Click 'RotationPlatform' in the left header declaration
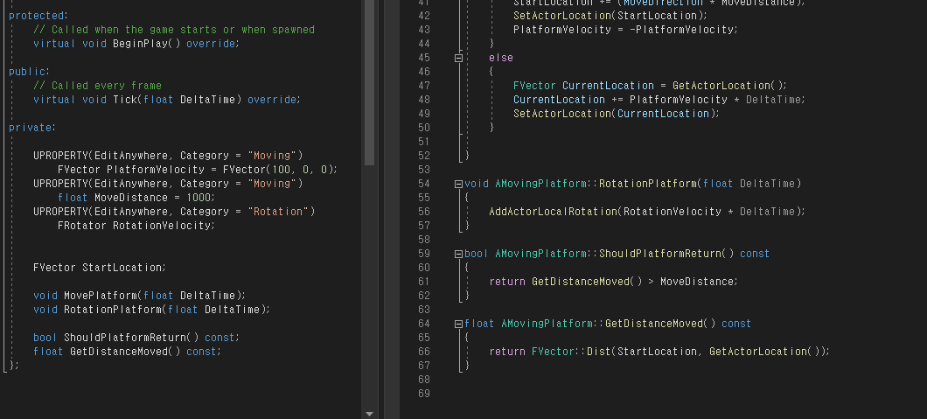927x419 pixels. (x=113, y=310)
